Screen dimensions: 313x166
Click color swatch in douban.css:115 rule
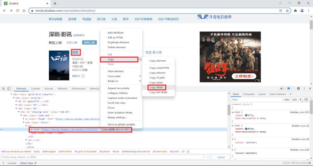(x=246, y=115)
